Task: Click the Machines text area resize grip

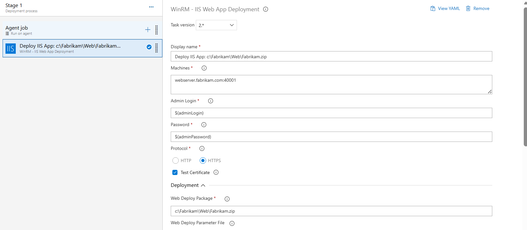Action: coord(490,92)
